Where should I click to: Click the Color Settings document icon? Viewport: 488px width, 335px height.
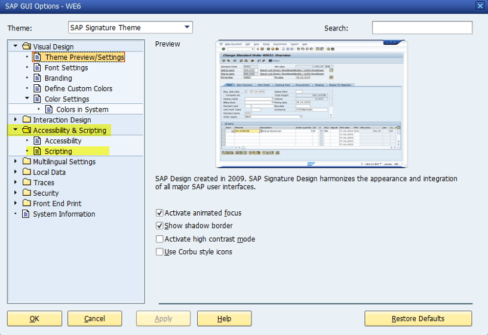click(x=37, y=99)
